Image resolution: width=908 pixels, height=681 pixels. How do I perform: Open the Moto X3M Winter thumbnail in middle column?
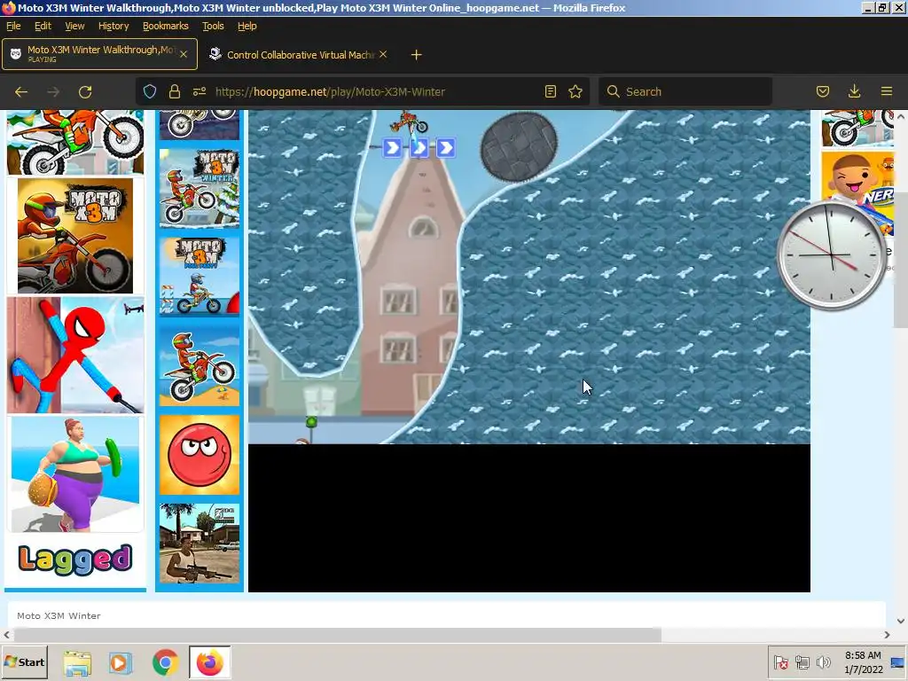click(x=200, y=188)
